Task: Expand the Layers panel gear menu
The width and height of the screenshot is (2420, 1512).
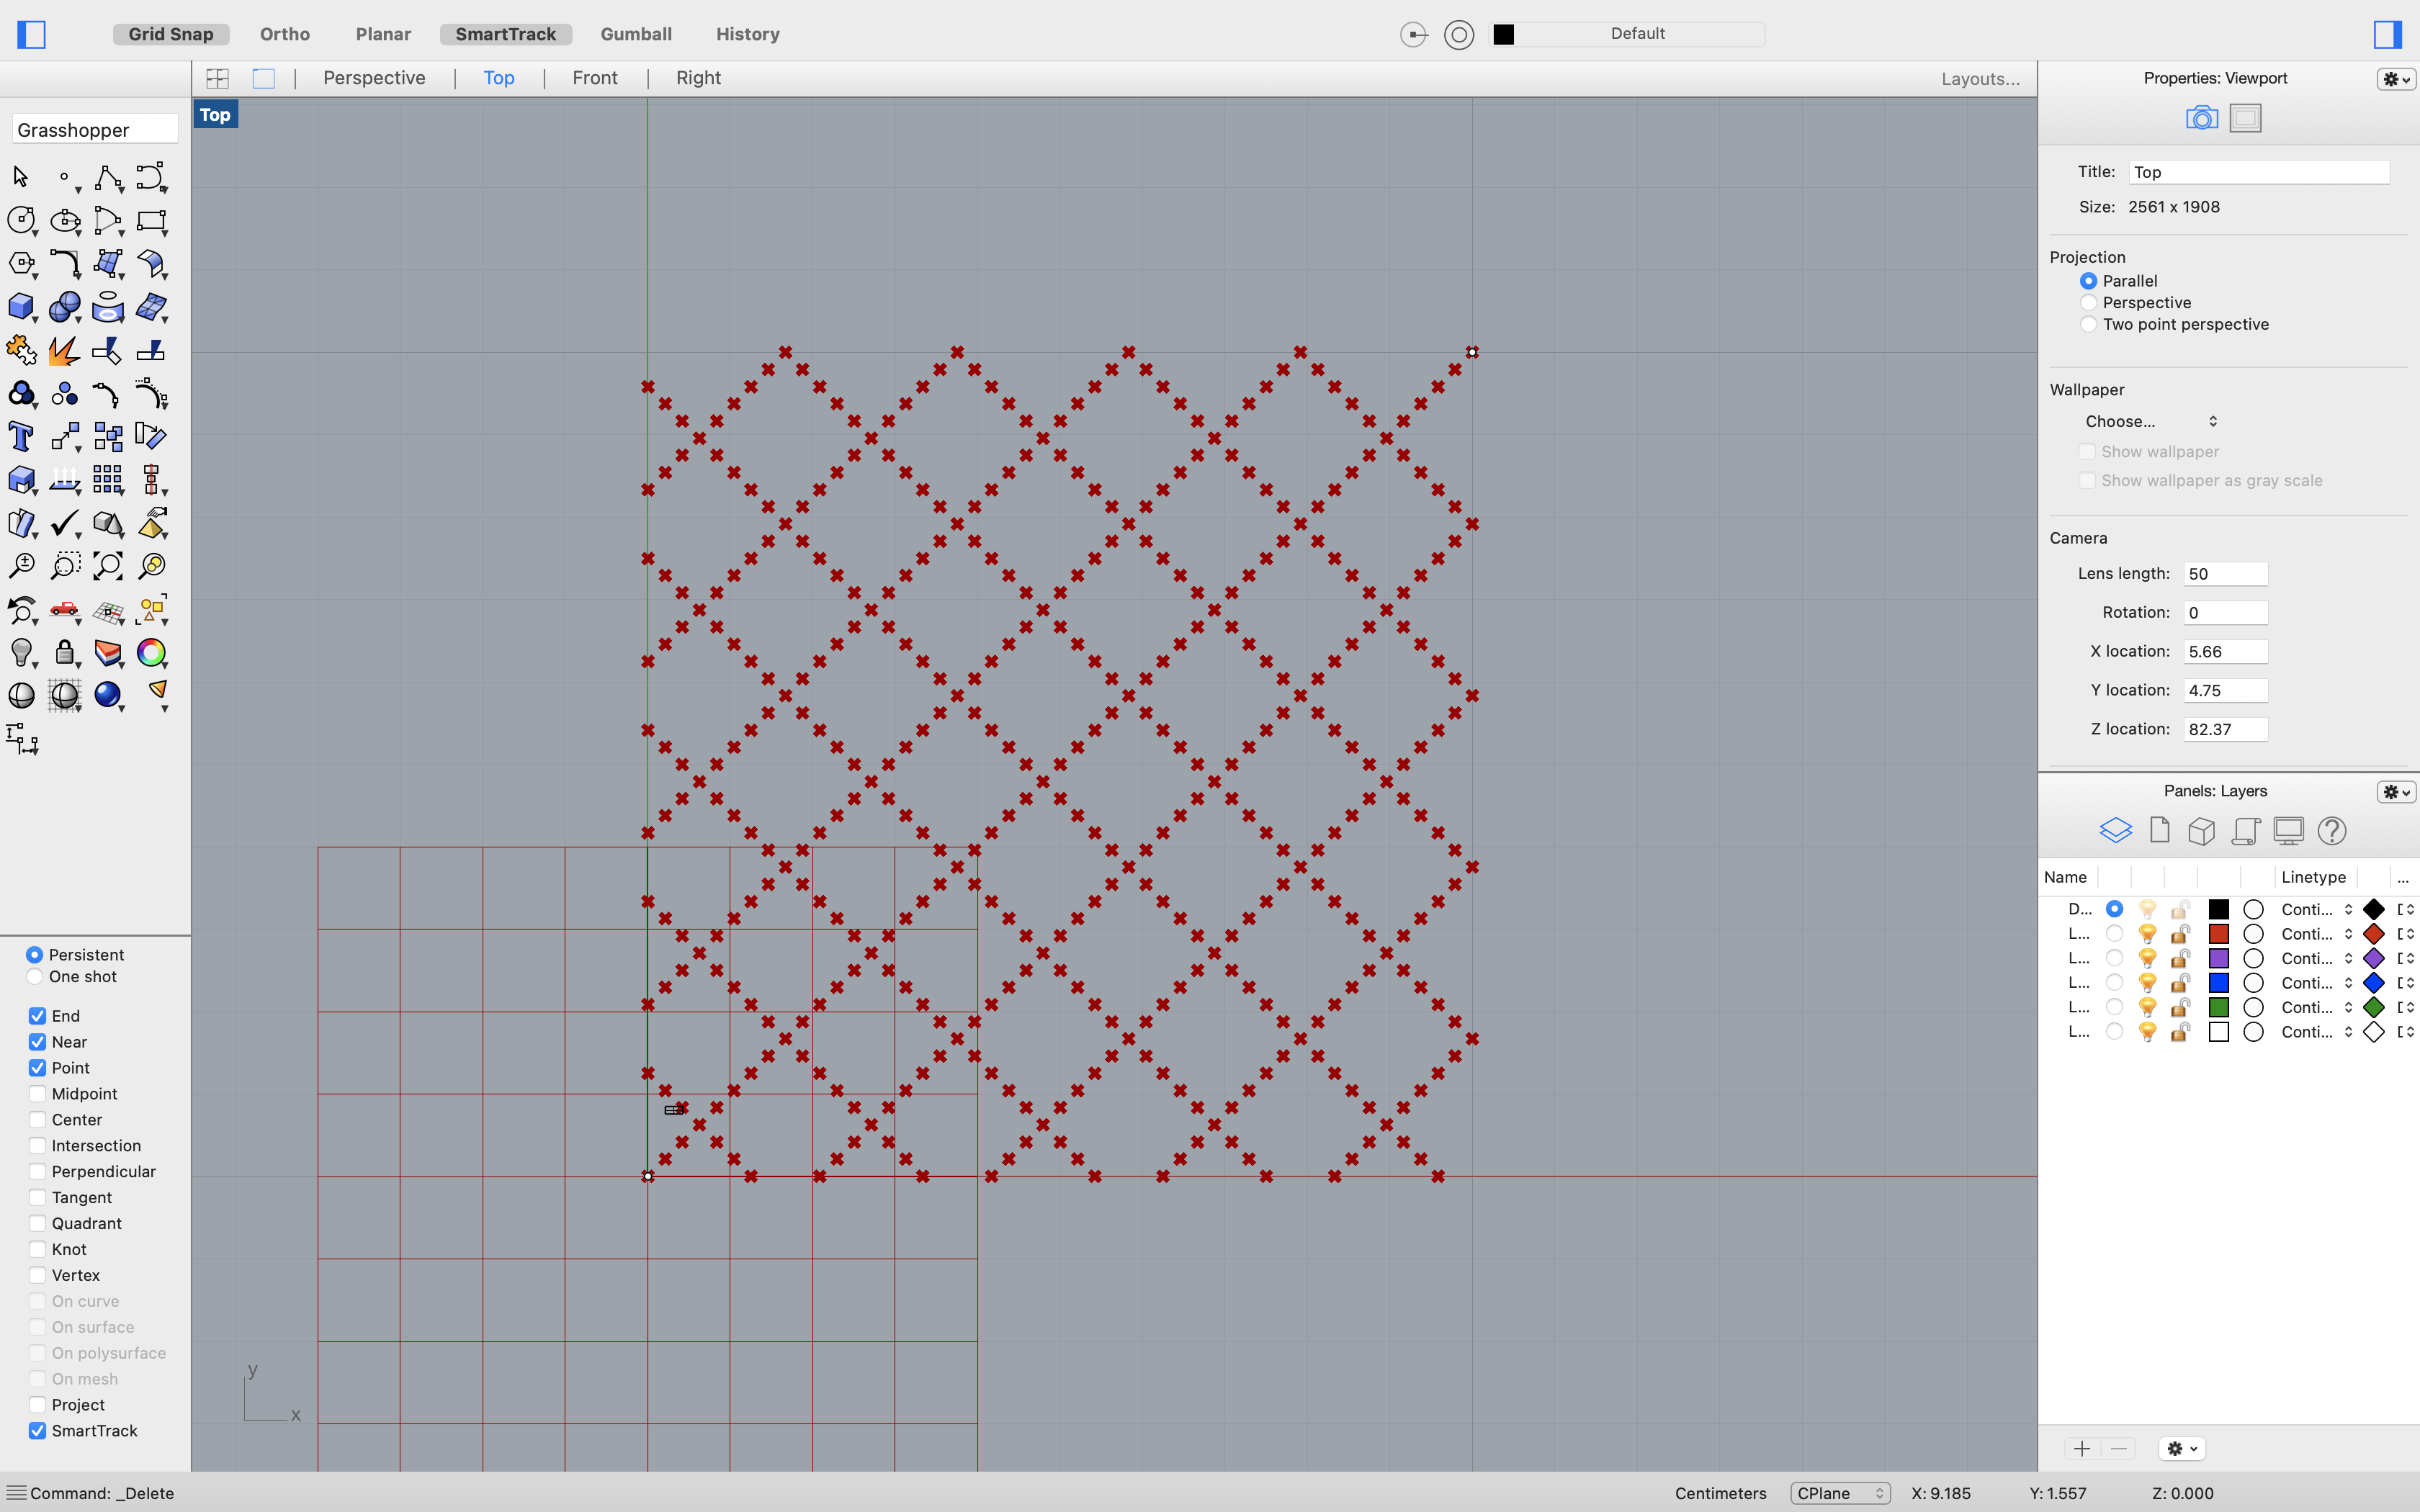Action: point(2396,791)
